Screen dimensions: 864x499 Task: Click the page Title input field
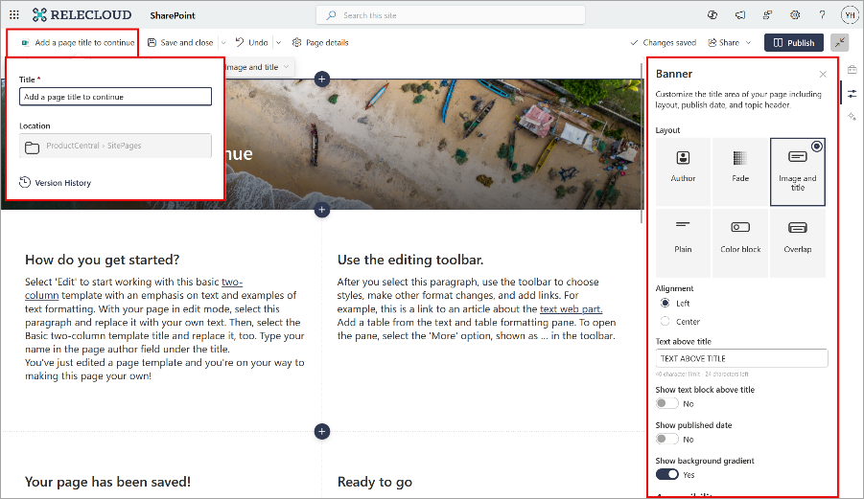115,97
